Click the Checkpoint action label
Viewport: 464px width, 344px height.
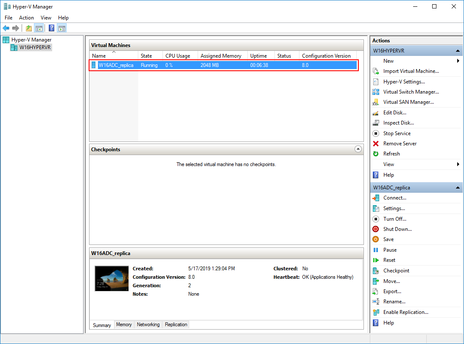(396, 271)
